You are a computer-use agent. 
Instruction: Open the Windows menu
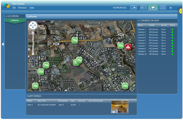[22, 8]
